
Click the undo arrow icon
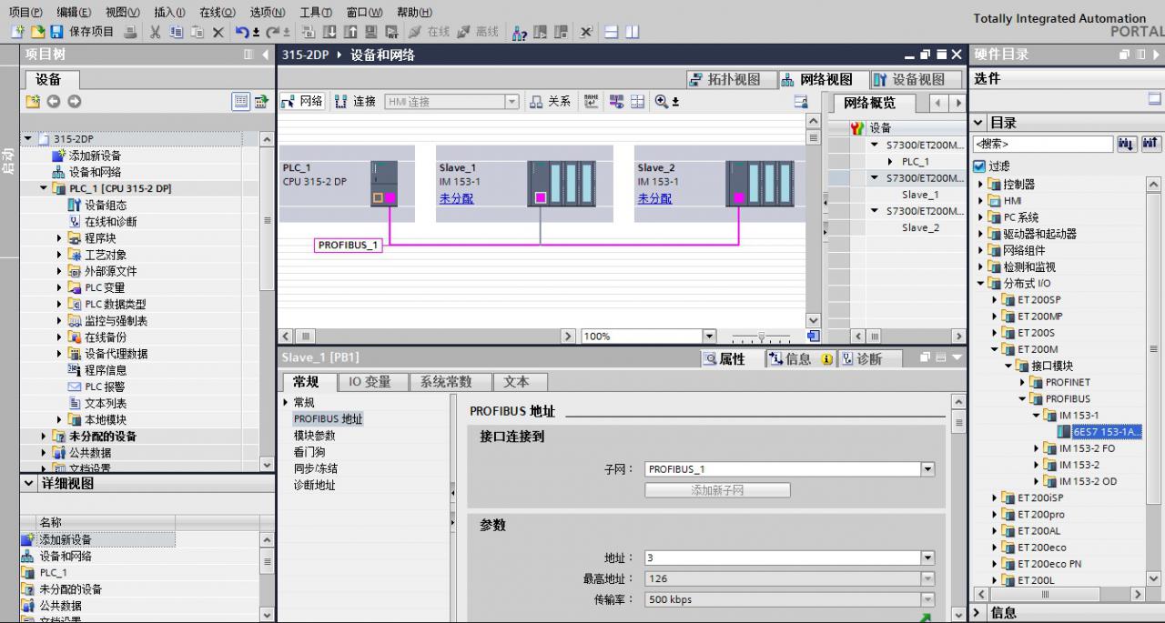click(x=242, y=32)
